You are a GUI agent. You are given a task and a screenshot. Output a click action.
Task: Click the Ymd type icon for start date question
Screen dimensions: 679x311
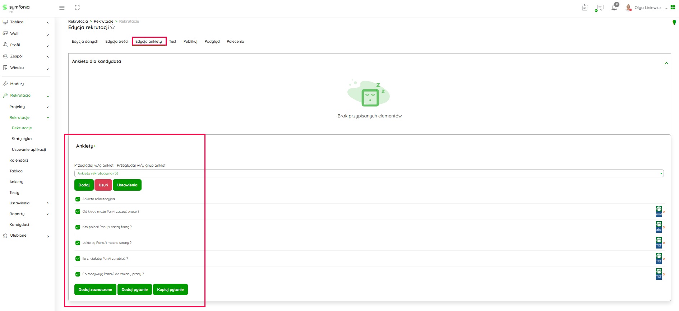coord(659,212)
